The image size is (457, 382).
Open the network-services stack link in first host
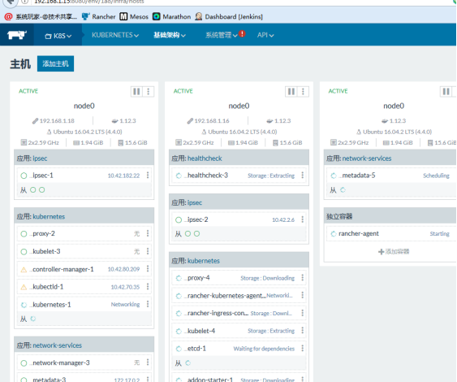pos(57,345)
